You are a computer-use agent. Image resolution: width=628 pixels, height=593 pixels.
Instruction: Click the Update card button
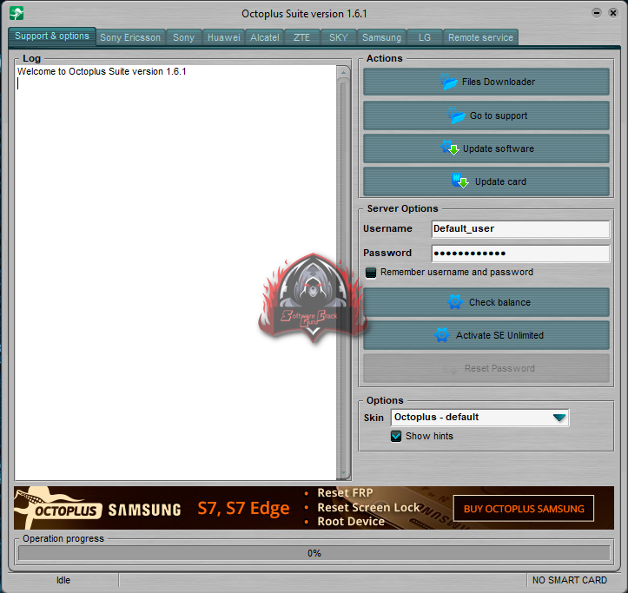486,181
